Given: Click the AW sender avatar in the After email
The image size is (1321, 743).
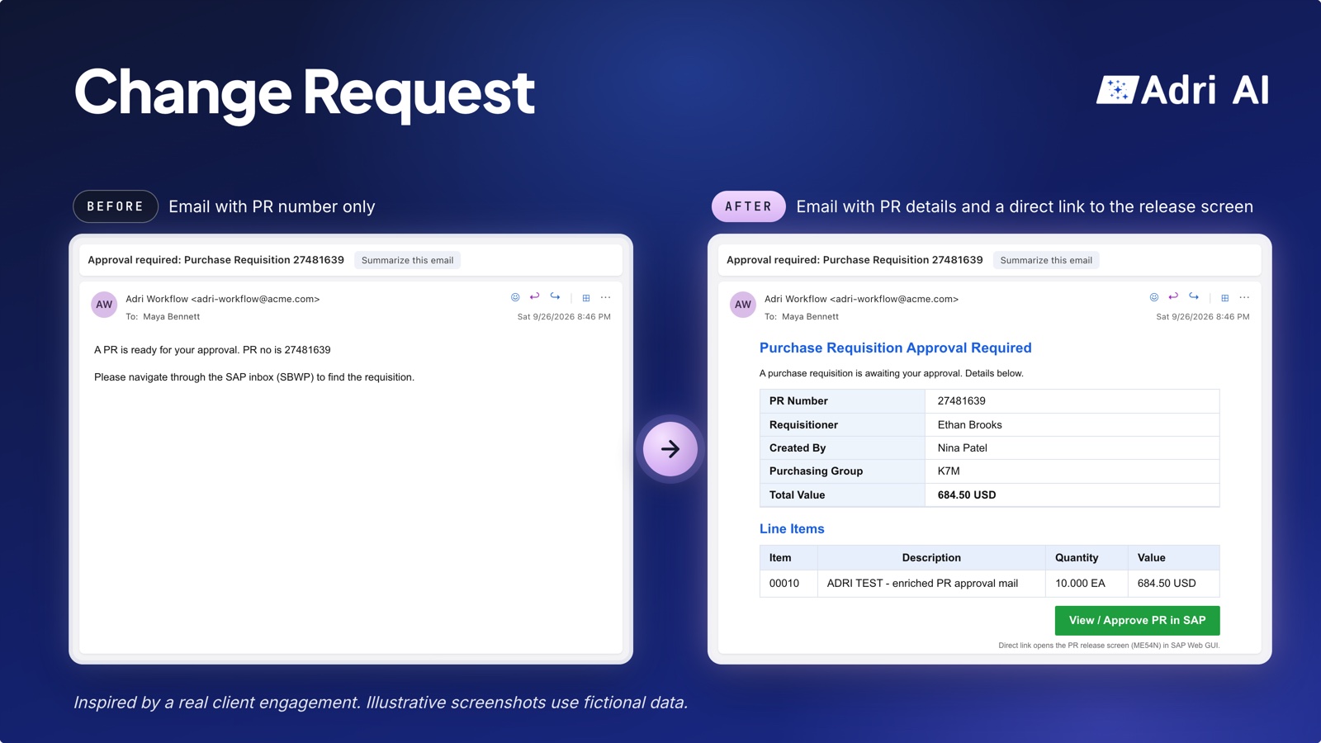Looking at the screenshot, I should 743,305.
